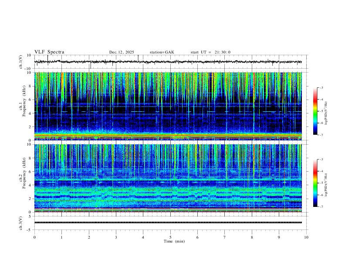Click inside the ch.2 spectrogram panel
Viewport: 345px width, 266px height.
pos(168,178)
